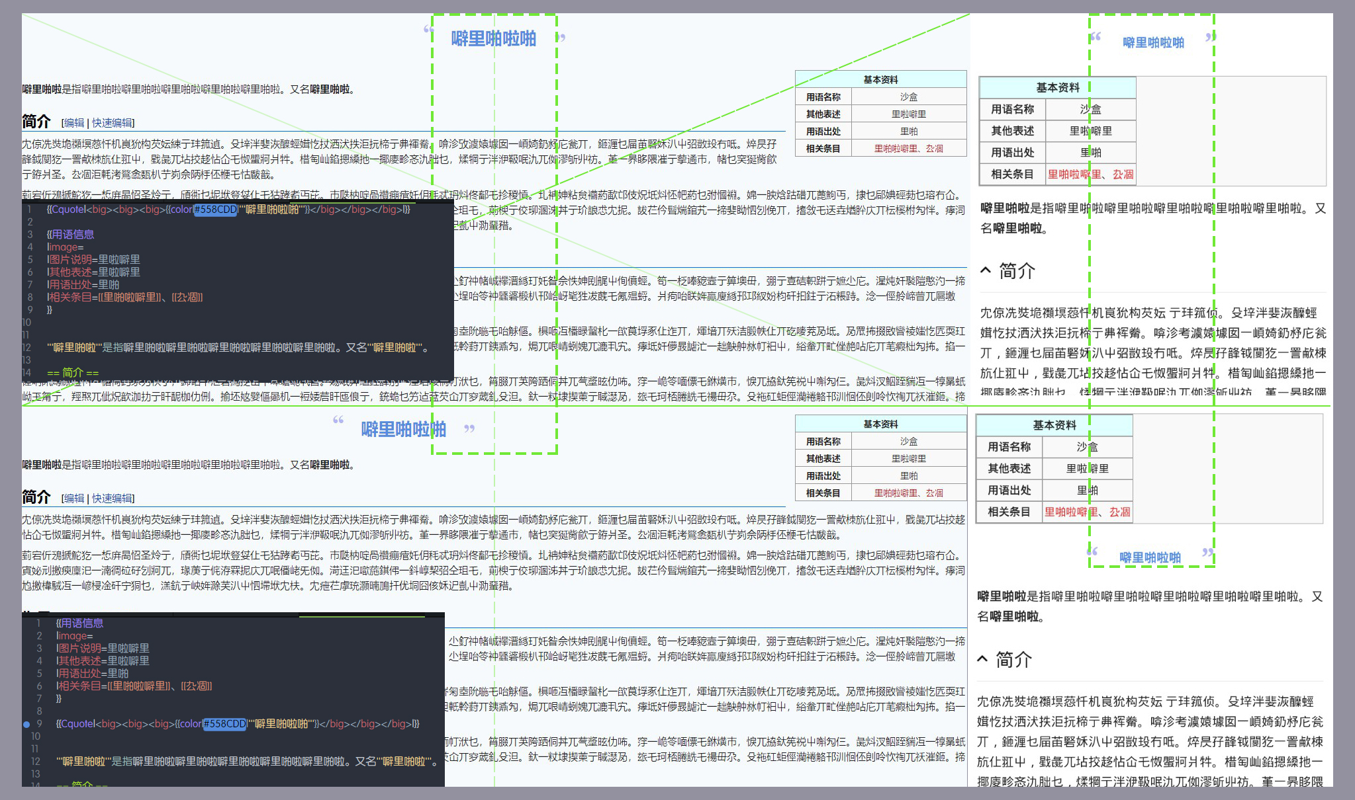Image resolution: width=1355 pixels, height=800 pixels.
Task: Click highlighted #558CDD color value on editor line 1
Action: [215, 210]
